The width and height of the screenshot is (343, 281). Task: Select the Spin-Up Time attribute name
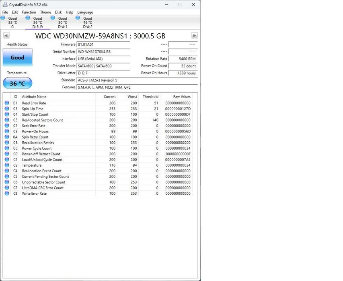click(33, 109)
